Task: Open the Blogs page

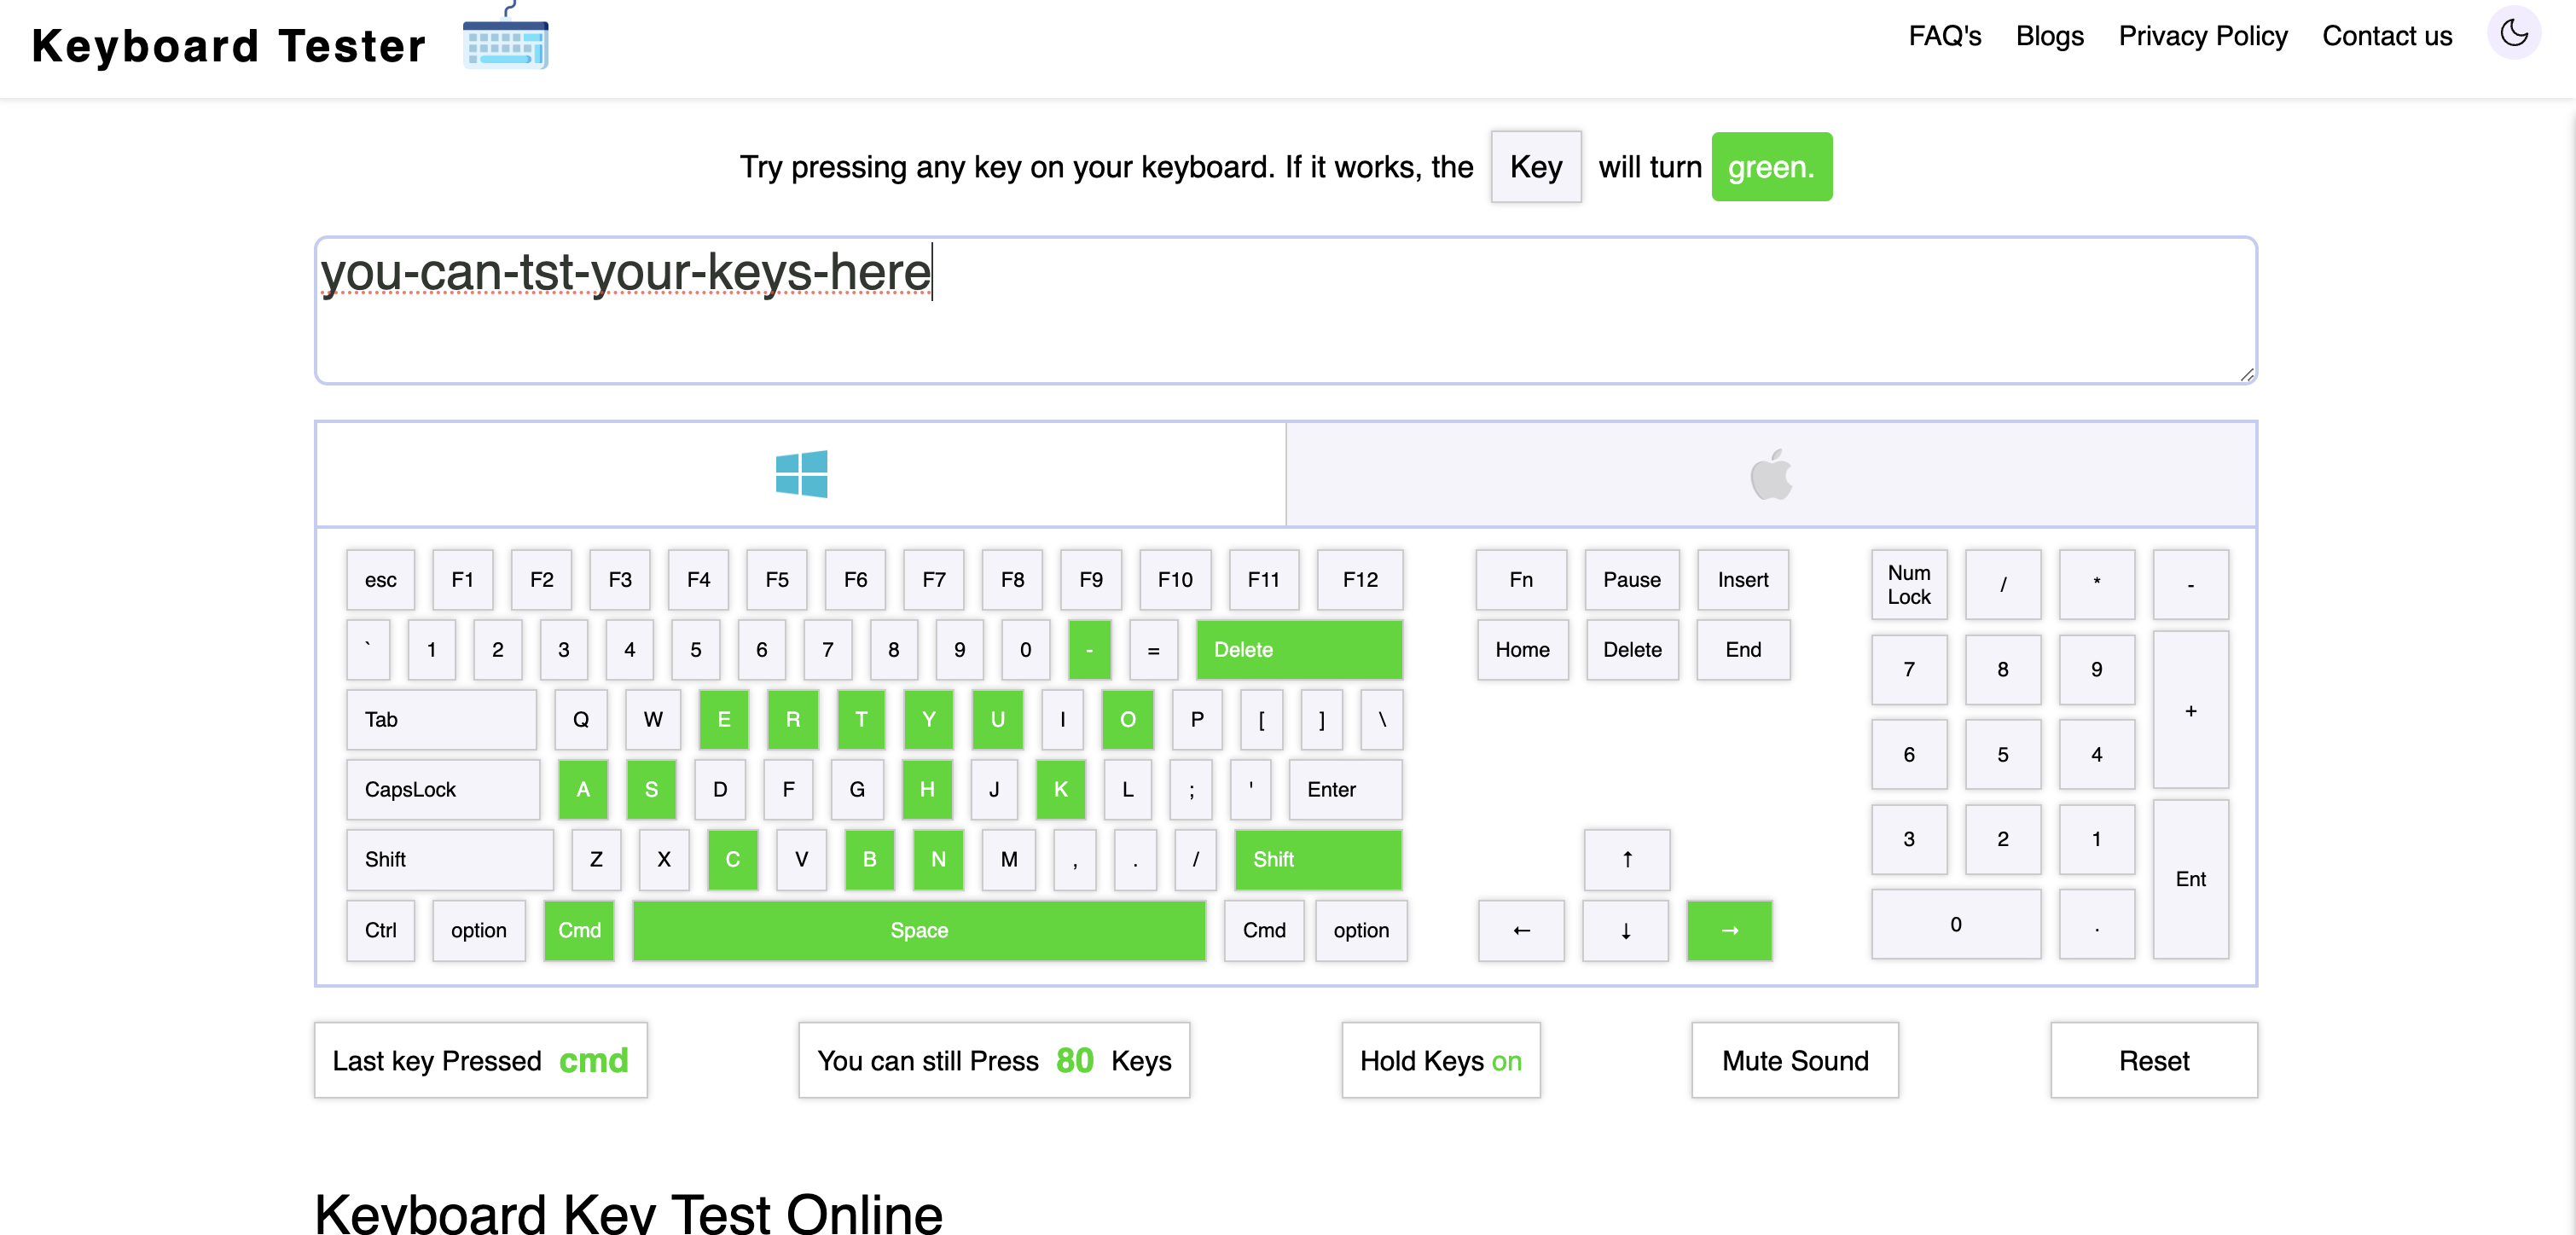Action: coord(2049,36)
